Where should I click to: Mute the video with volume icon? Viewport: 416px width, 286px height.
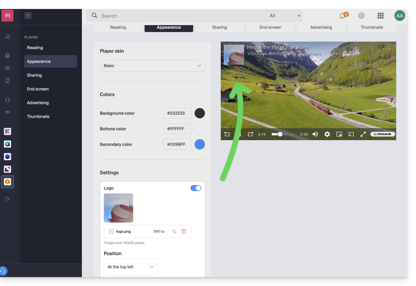point(315,134)
